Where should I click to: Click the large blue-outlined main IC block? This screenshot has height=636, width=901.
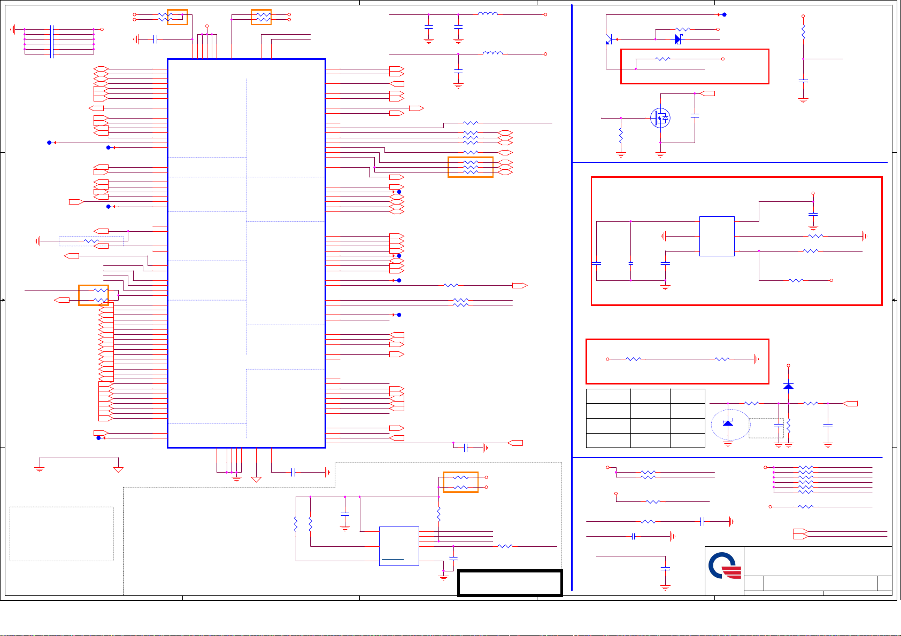point(247,253)
